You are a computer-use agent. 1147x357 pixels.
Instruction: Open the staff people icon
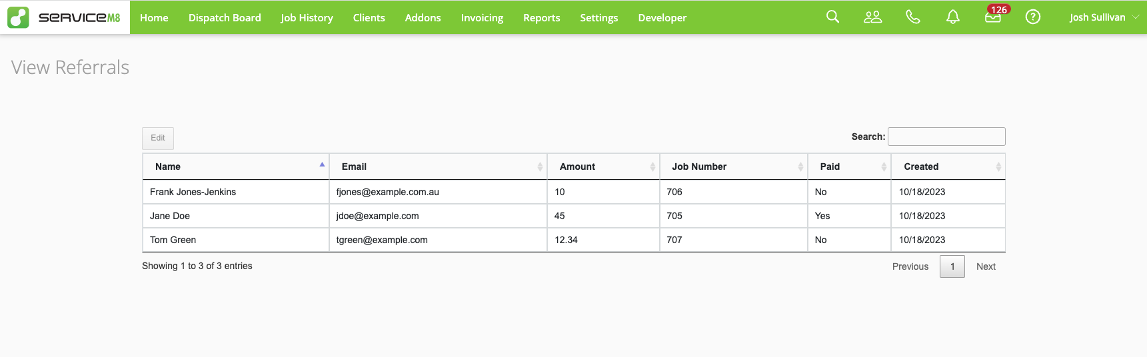tap(872, 17)
